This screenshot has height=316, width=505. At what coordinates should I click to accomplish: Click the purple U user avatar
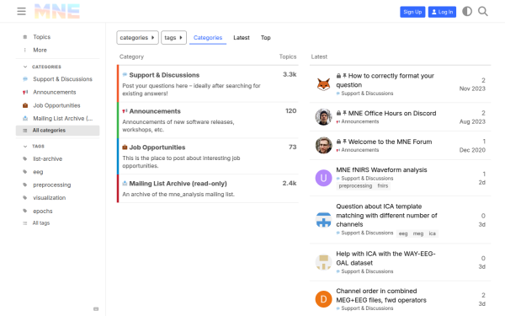[323, 178]
